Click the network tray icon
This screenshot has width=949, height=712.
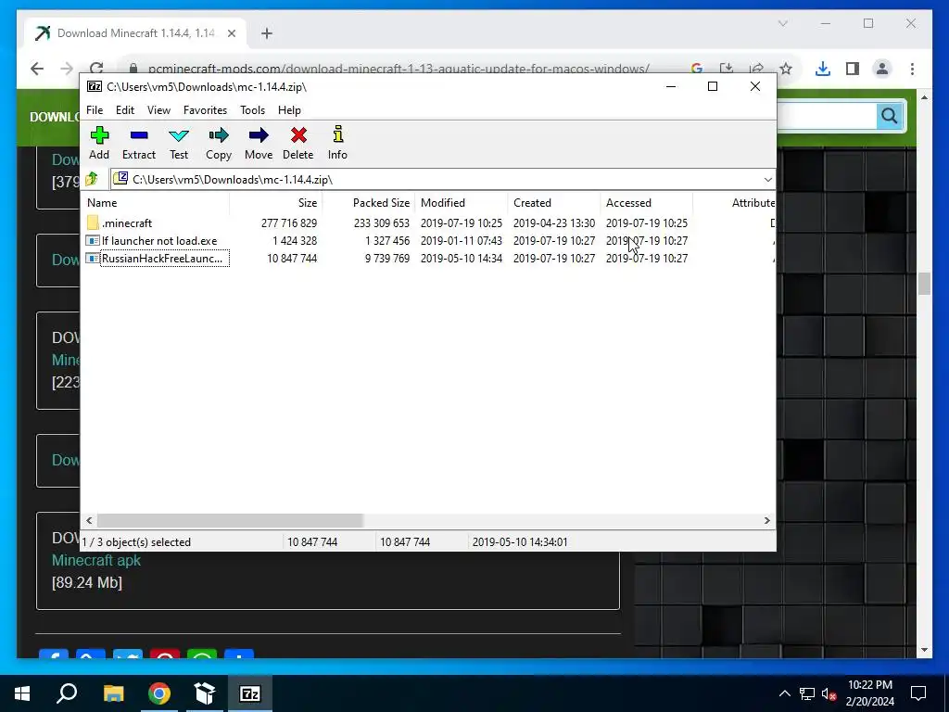[x=807, y=693]
